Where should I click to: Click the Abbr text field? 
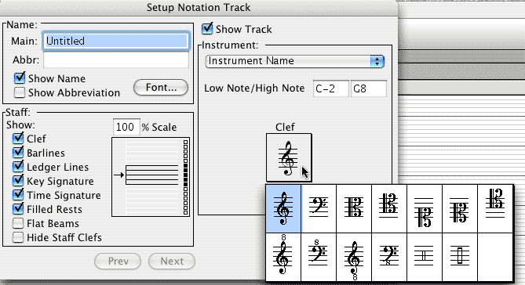tap(116, 60)
